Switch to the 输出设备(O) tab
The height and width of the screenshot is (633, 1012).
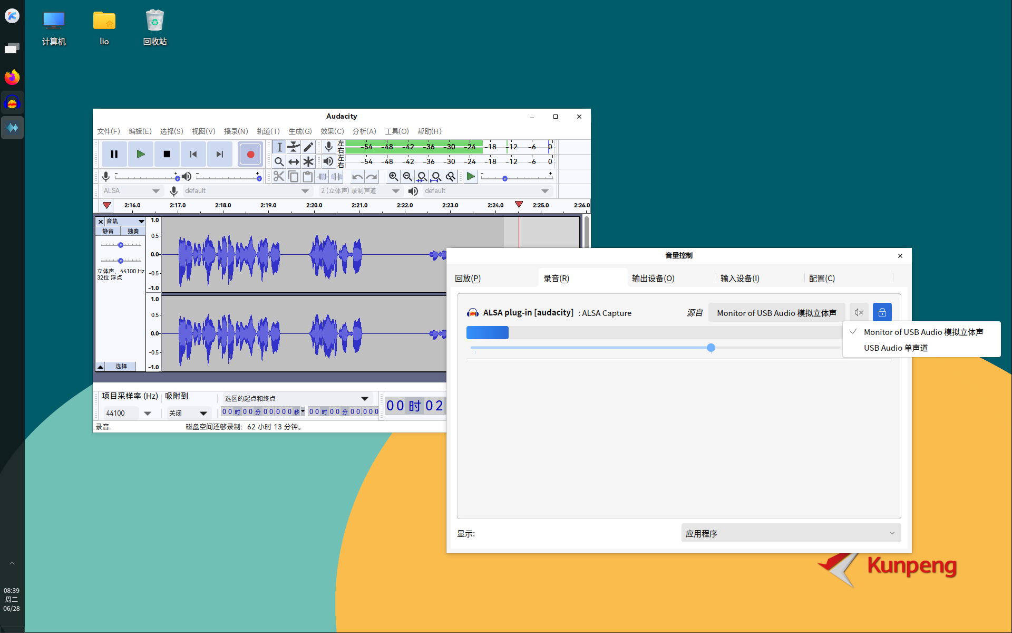click(653, 278)
